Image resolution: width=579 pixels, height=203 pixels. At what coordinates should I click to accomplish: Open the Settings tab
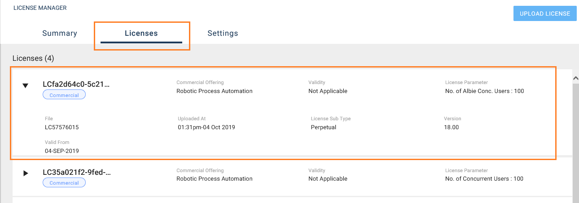223,34
